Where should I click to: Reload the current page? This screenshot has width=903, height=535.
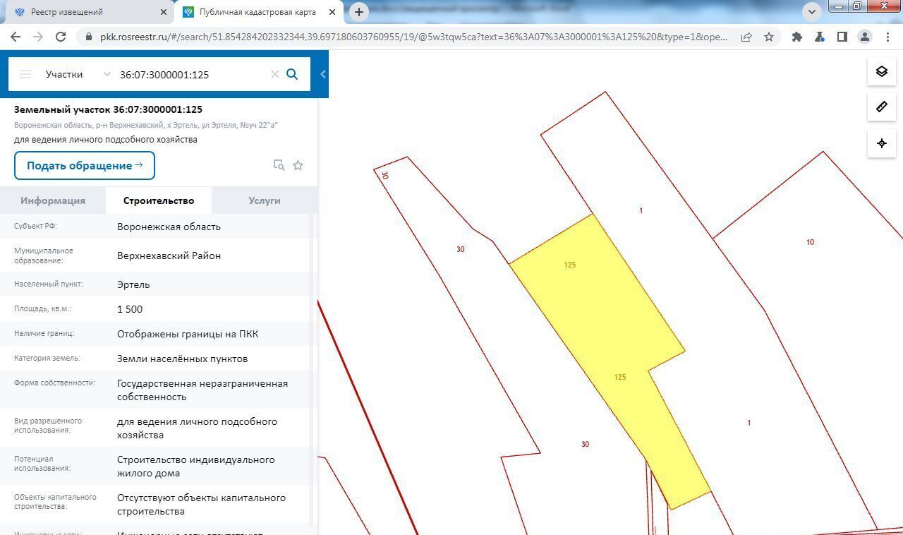pyautogui.click(x=61, y=37)
